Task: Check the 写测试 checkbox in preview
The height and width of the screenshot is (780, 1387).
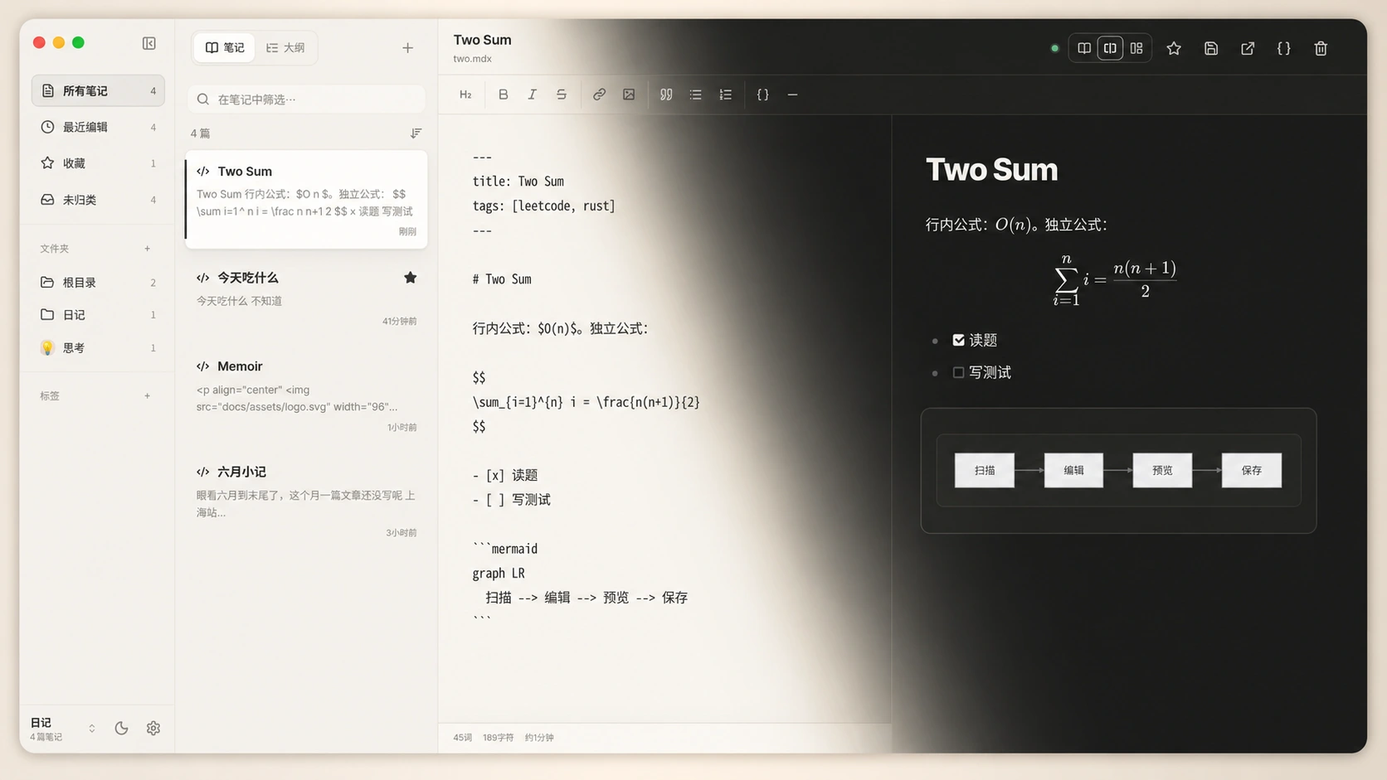Action: point(959,373)
